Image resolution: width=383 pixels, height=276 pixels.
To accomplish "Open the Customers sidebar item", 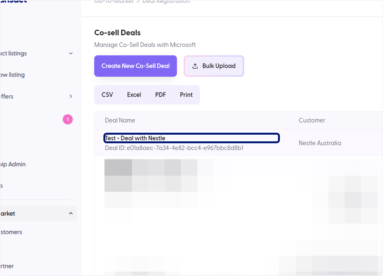I will pos(11,232).
